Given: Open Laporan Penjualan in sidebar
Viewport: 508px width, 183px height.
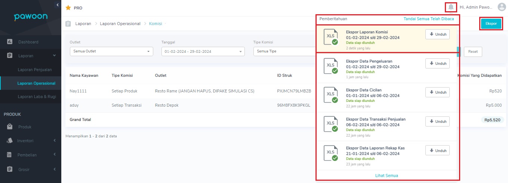Looking at the screenshot, I should pos(34,70).
